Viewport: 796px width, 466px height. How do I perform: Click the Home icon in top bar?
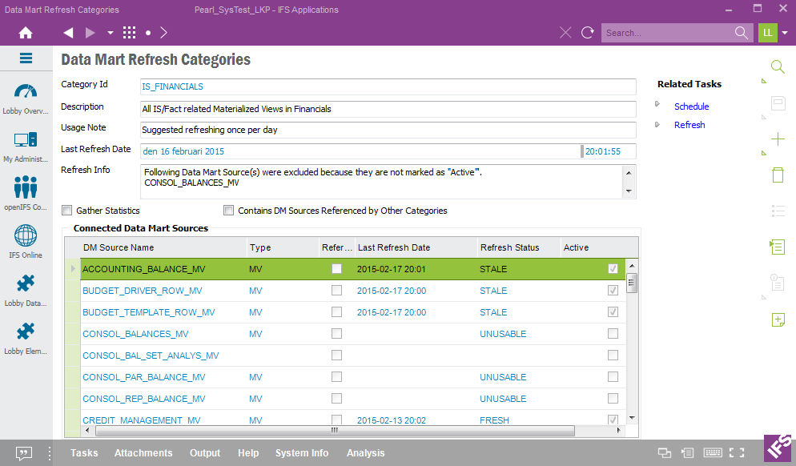26,33
